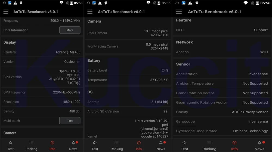Select the OS section heading
Image resolution: width=272 pixels, height=152 pixels.
coord(90,92)
